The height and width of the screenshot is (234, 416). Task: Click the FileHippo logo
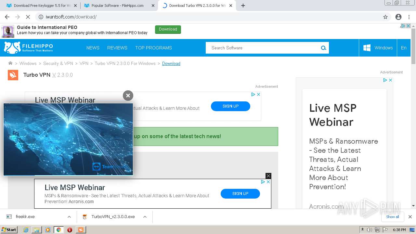pos(28,48)
